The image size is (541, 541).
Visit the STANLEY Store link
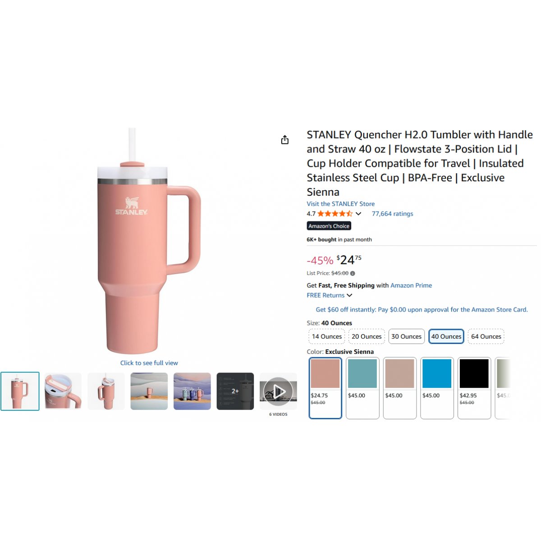tap(341, 204)
